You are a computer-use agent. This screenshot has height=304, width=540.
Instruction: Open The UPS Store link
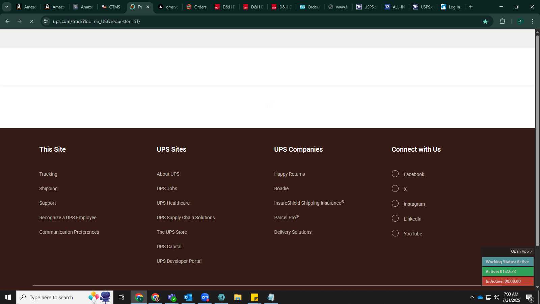click(x=172, y=232)
